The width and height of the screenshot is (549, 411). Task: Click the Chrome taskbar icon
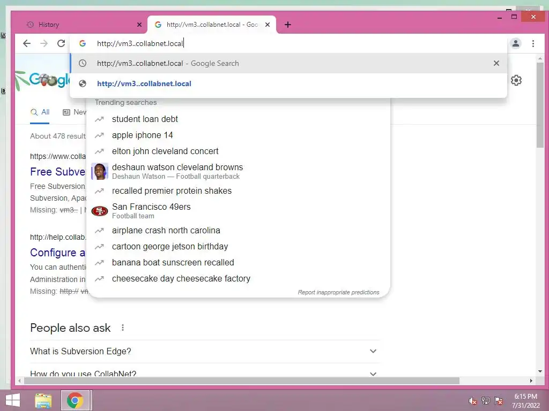click(x=75, y=400)
